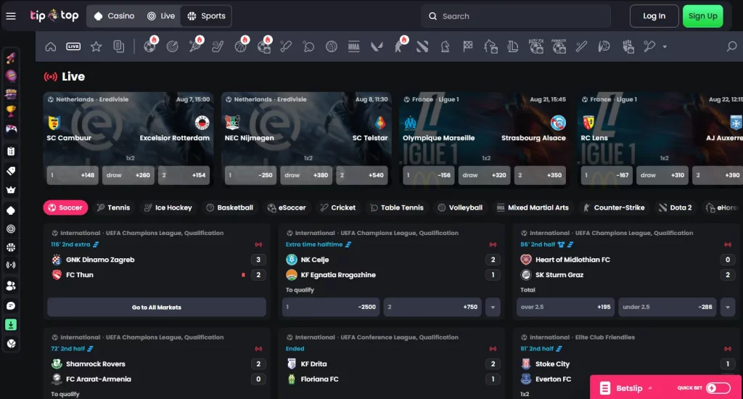Select the volleyball icon in sports toolbar
743x399 pixels.
[x=331, y=46]
